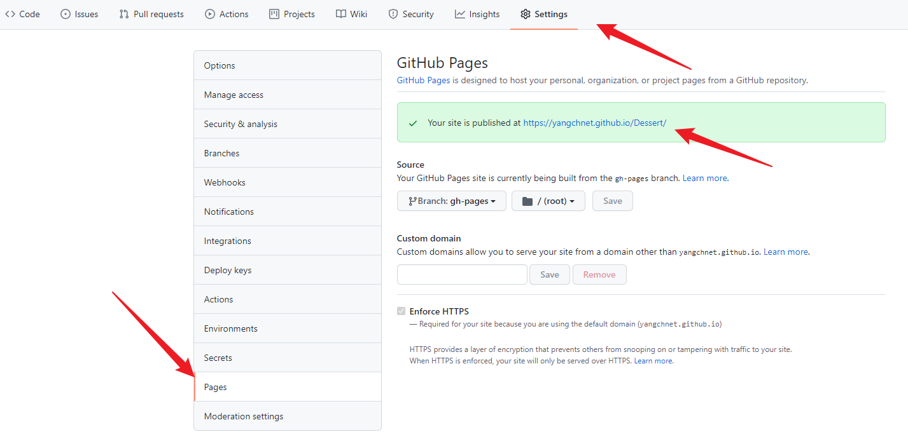Open the Insights tab
Image resolution: width=908 pixels, height=446 pixels.
click(x=477, y=14)
